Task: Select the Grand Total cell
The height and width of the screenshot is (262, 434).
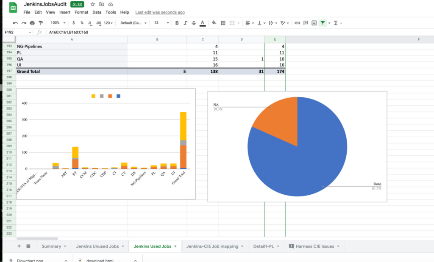Action: (x=72, y=71)
